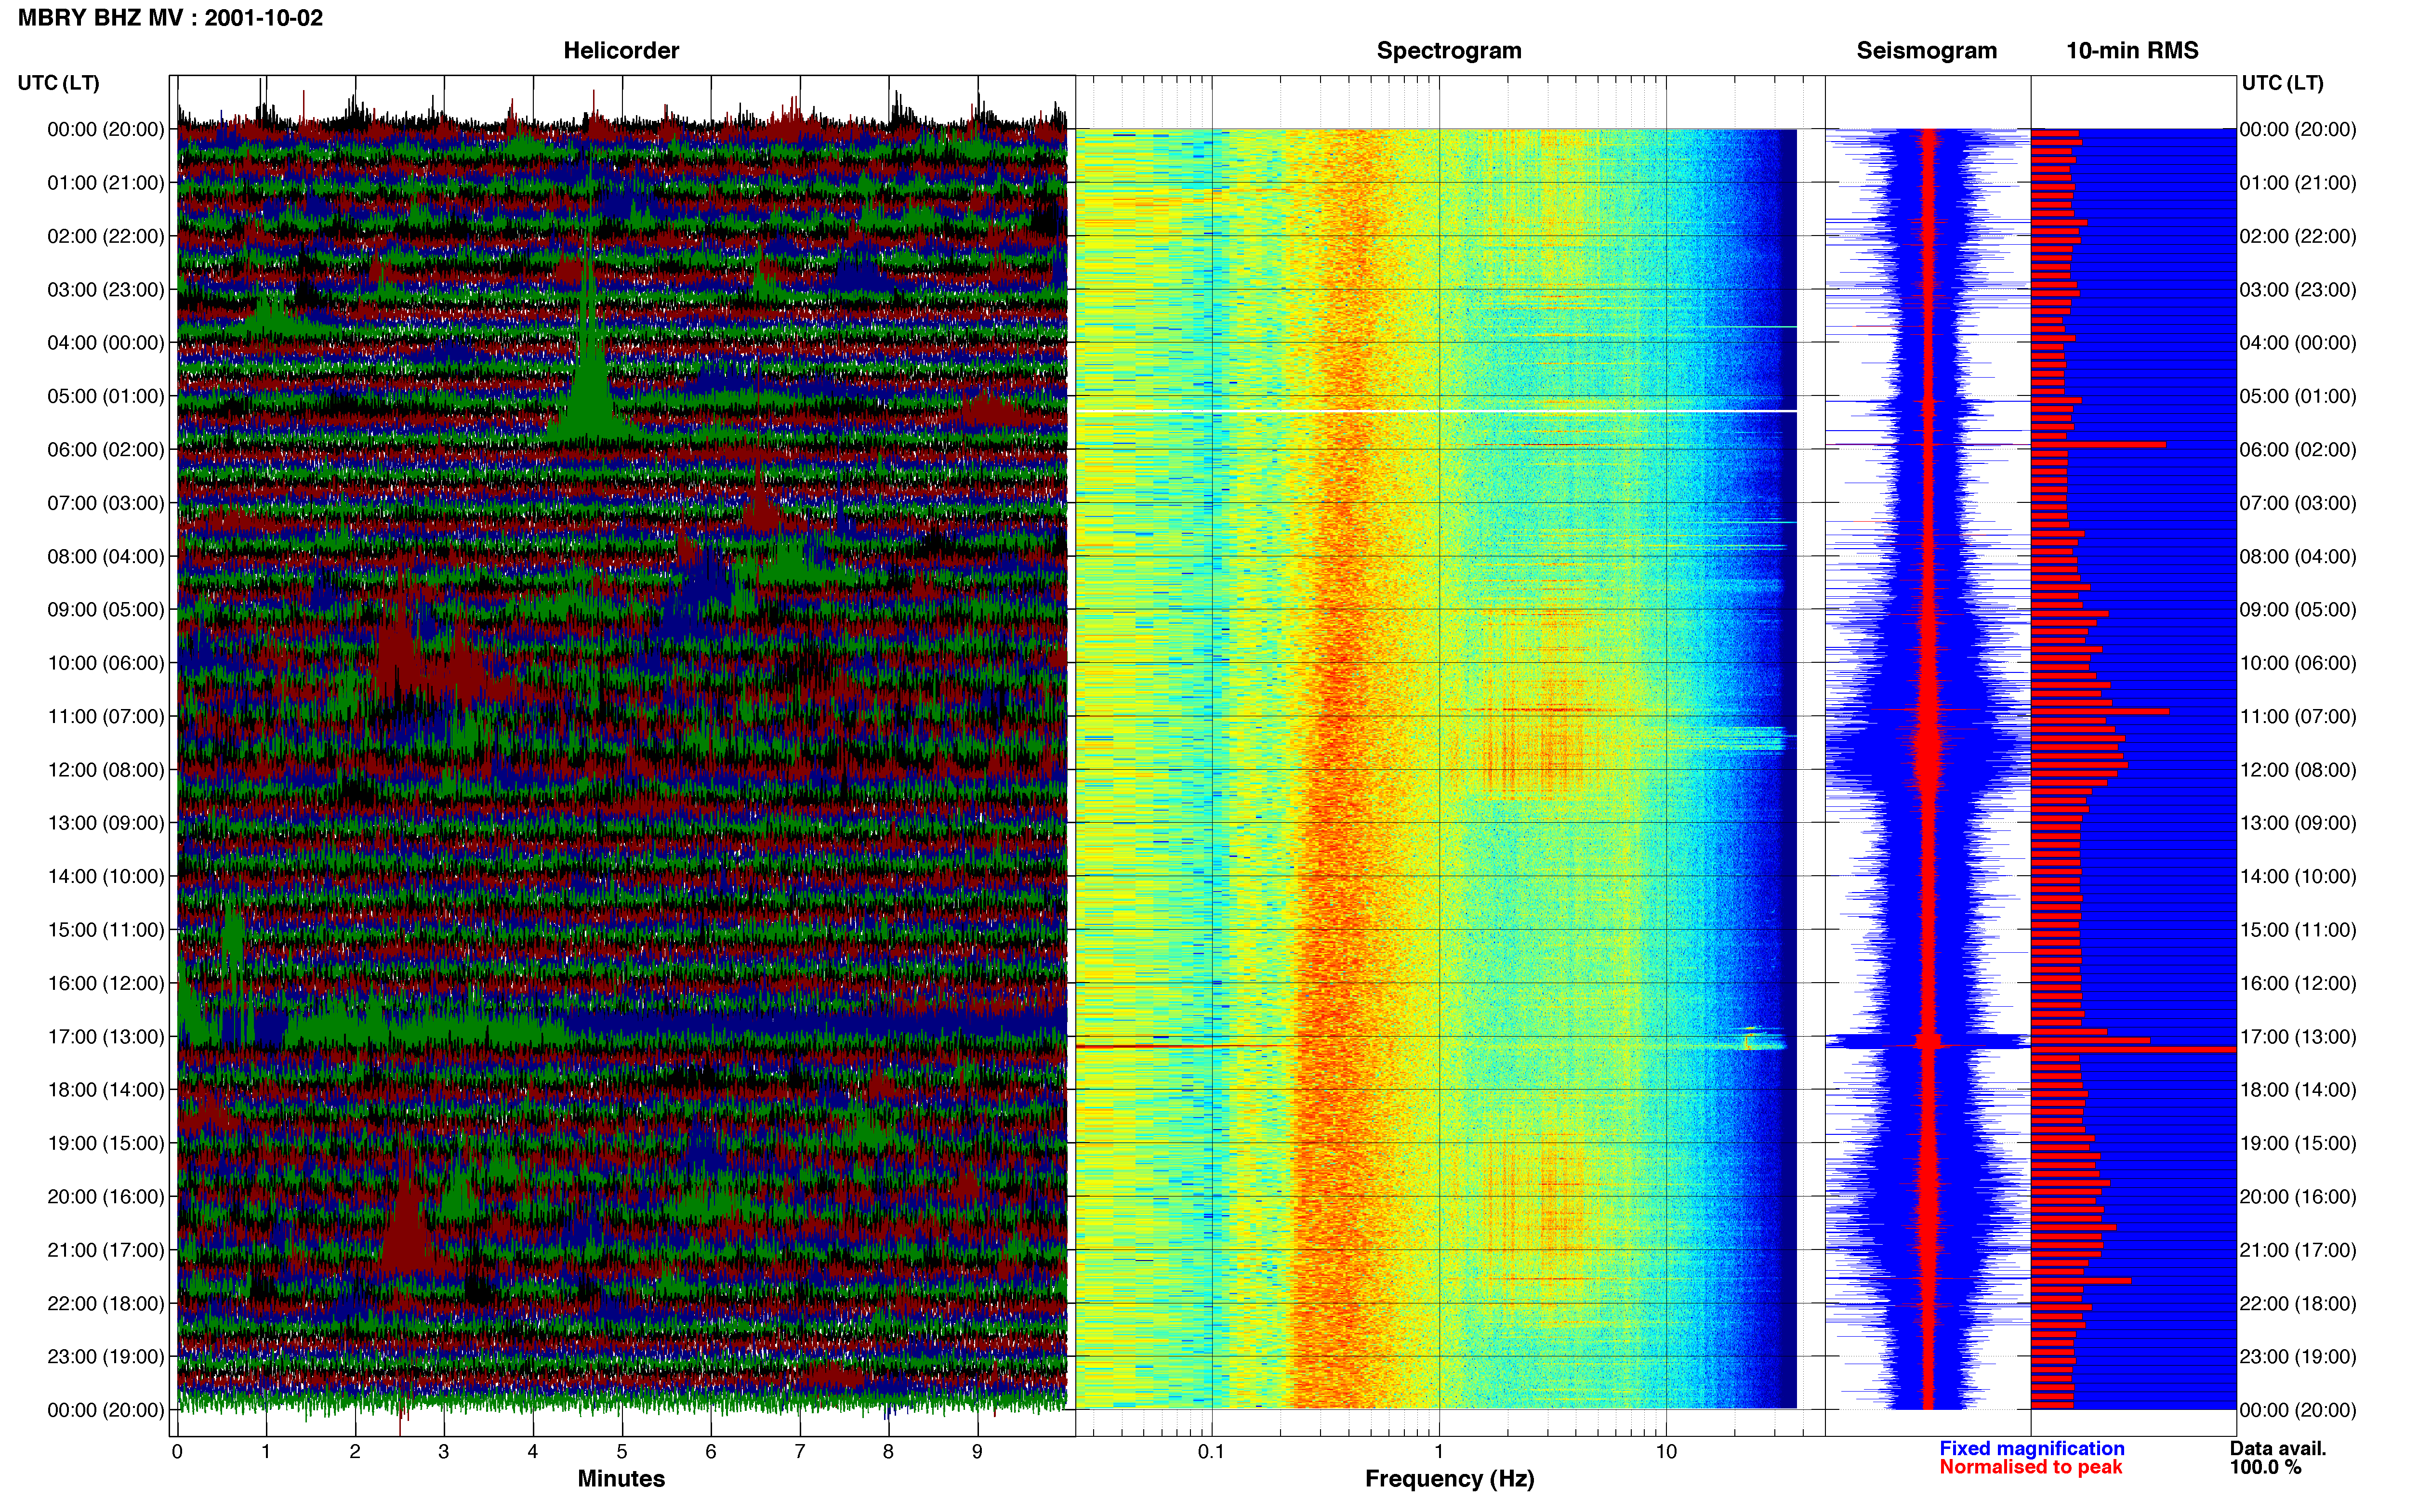Click the 'Fixed magnification' legend text
2418x1512 pixels.
click(2031, 1448)
